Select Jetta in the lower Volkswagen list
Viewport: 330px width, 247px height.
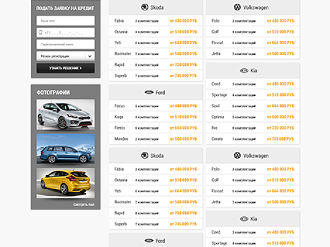tap(216, 202)
